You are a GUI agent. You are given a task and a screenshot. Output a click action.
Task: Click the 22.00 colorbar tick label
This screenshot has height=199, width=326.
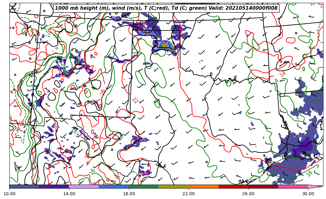pyautogui.click(x=189, y=194)
